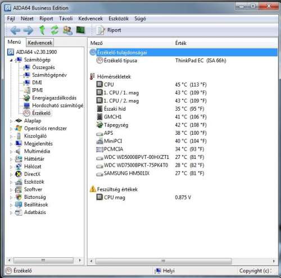This screenshot has width=281, height=278.
Task: Click the Érték column header
Action: 180,43
